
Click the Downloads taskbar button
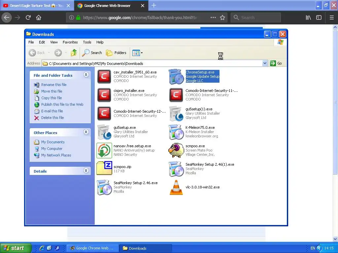pos(146,248)
